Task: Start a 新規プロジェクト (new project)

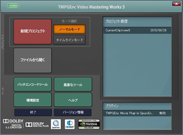Action: pyautogui.click(x=33, y=32)
